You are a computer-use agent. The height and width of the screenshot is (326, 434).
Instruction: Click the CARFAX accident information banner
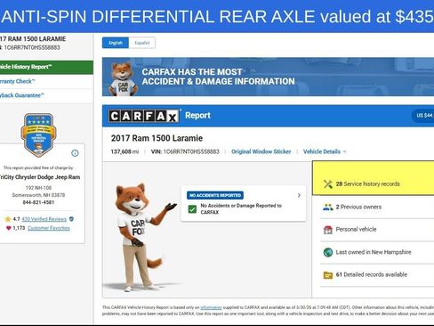[268, 77]
